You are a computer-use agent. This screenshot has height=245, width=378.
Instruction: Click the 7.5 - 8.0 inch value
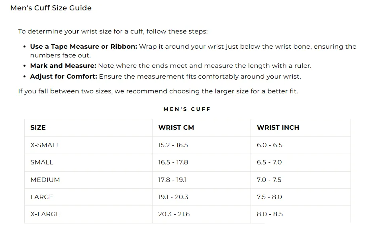tap(270, 197)
